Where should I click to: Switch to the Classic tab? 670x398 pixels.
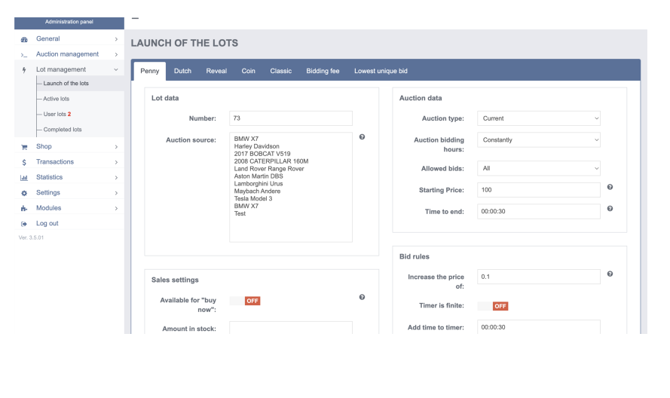pos(280,71)
